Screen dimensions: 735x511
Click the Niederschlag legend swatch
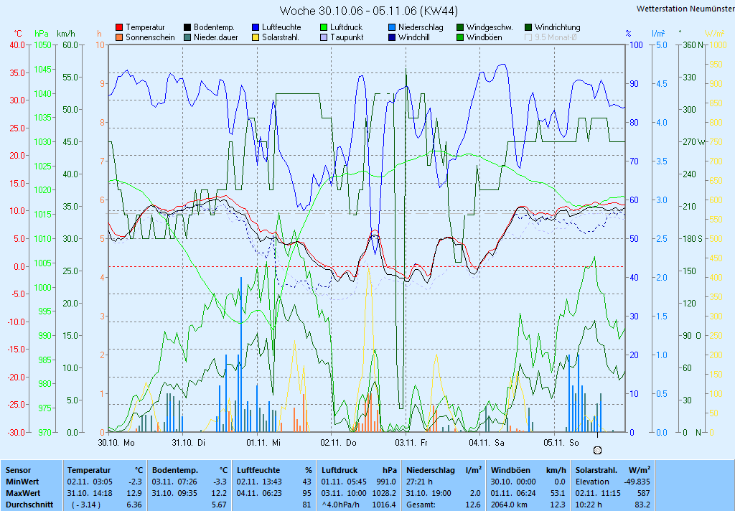[x=392, y=28]
